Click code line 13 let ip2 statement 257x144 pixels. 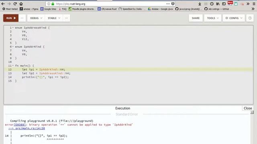tap(46, 73)
